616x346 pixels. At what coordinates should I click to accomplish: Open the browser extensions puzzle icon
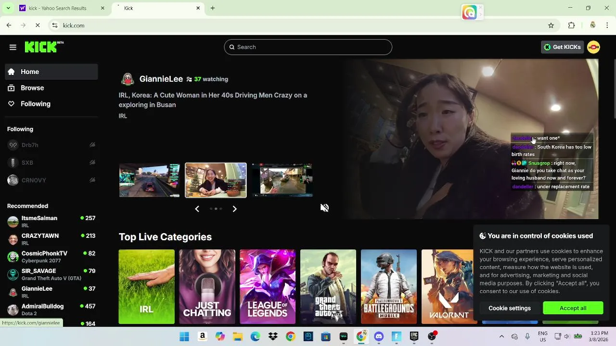click(572, 25)
